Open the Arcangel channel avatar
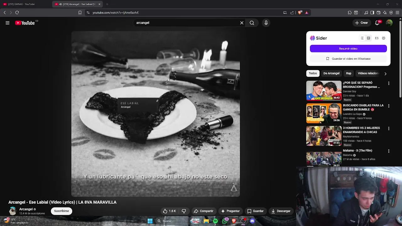The image size is (402, 226). (13, 211)
